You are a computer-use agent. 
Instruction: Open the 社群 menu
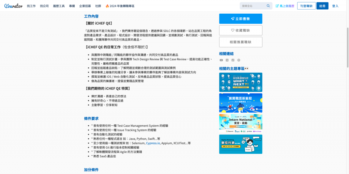(x=98, y=6)
